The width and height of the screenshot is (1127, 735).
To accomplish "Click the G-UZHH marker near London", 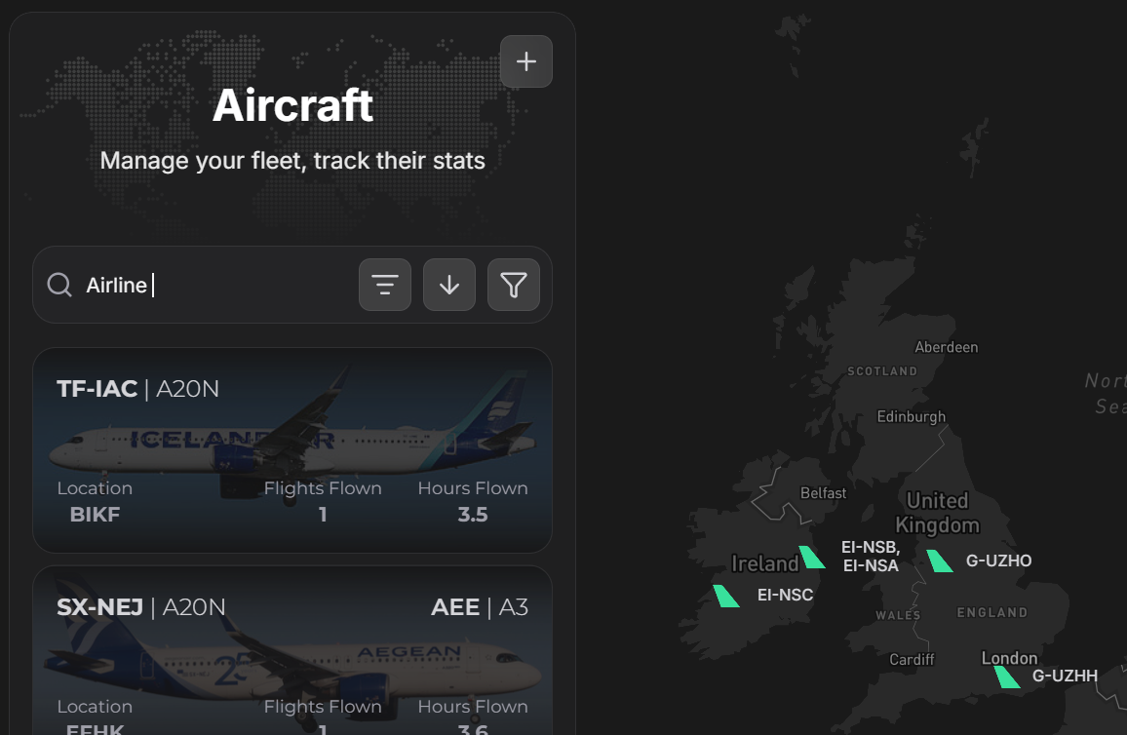I will point(1007,677).
